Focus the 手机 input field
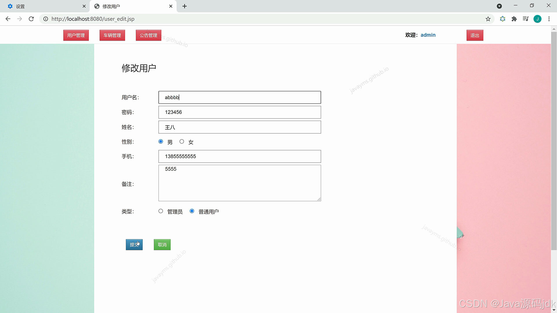557x313 pixels. [240, 156]
